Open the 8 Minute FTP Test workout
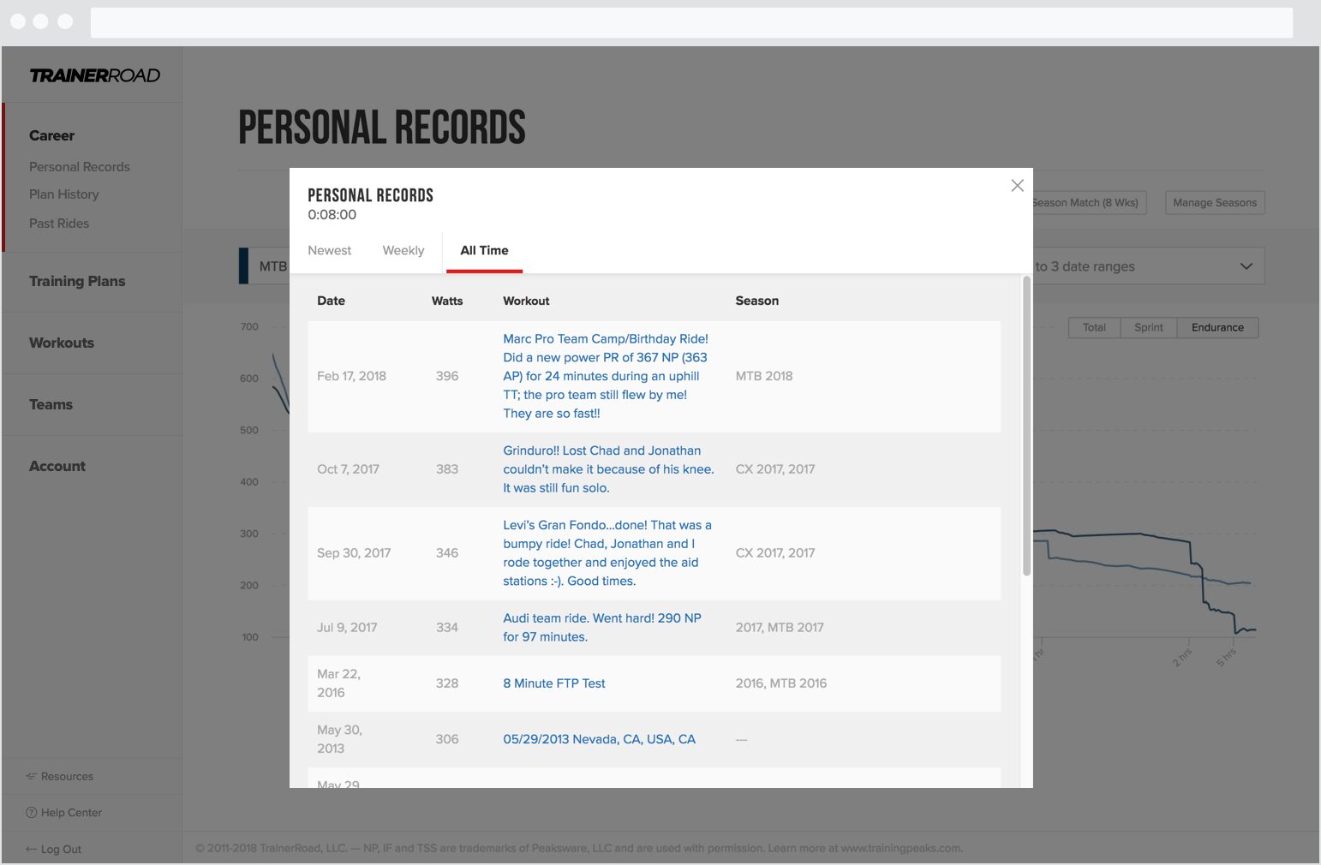Screen dimensions: 1321x865 tap(553, 683)
